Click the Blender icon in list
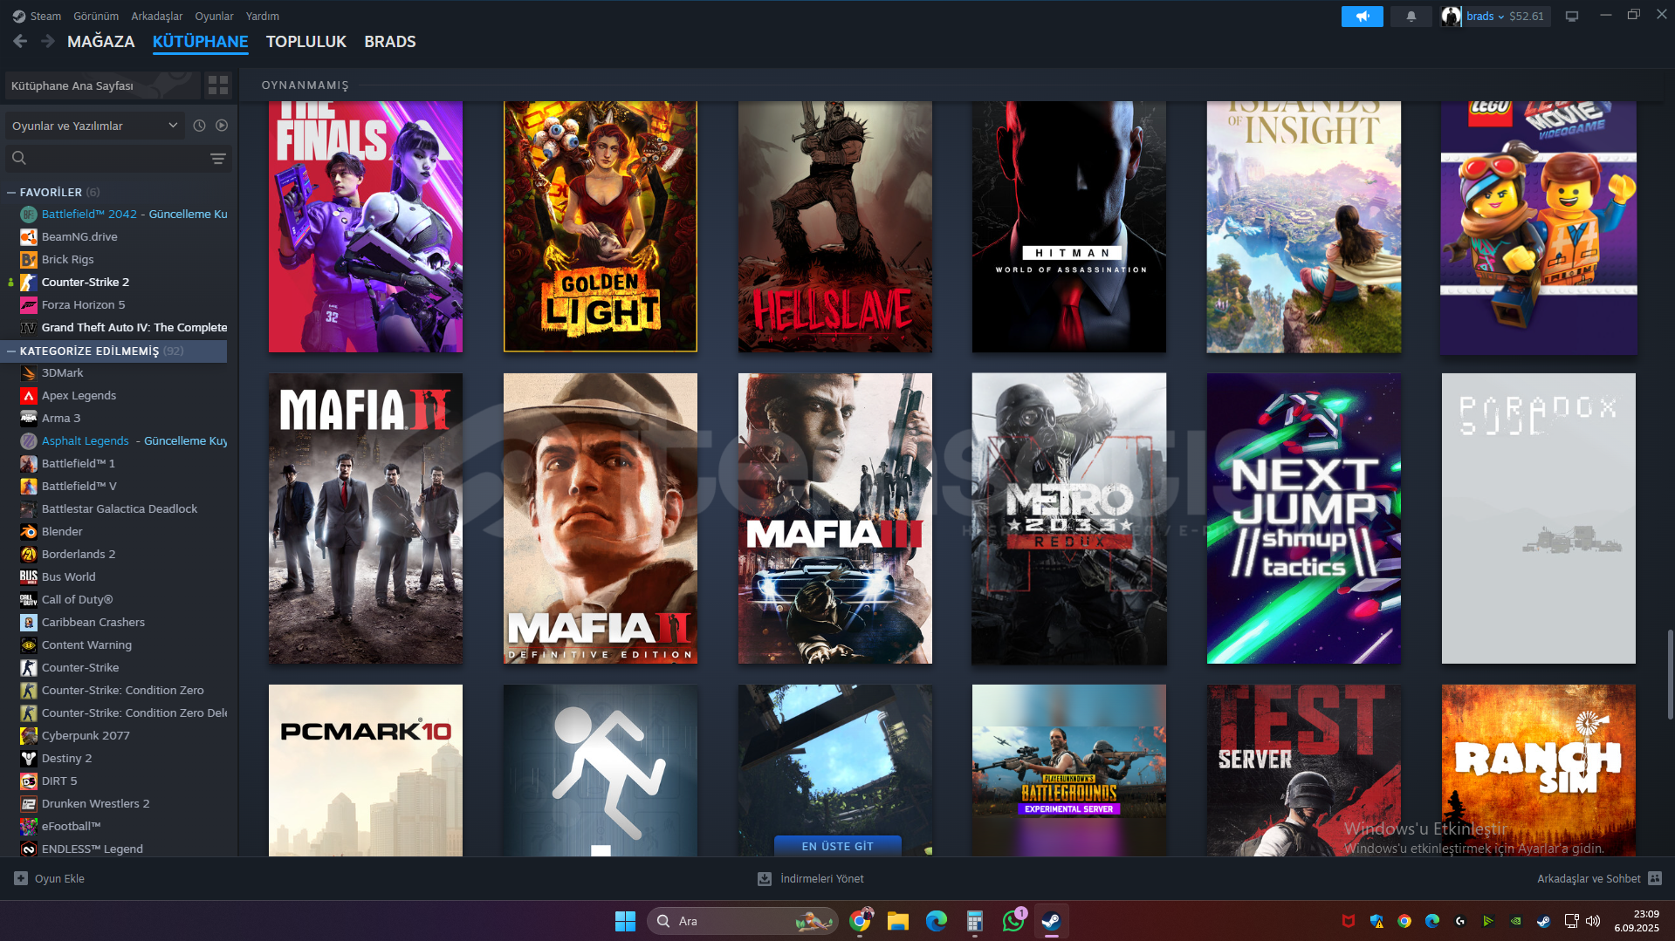The height and width of the screenshot is (941, 1675). pyautogui.click(x=29, y=531)
